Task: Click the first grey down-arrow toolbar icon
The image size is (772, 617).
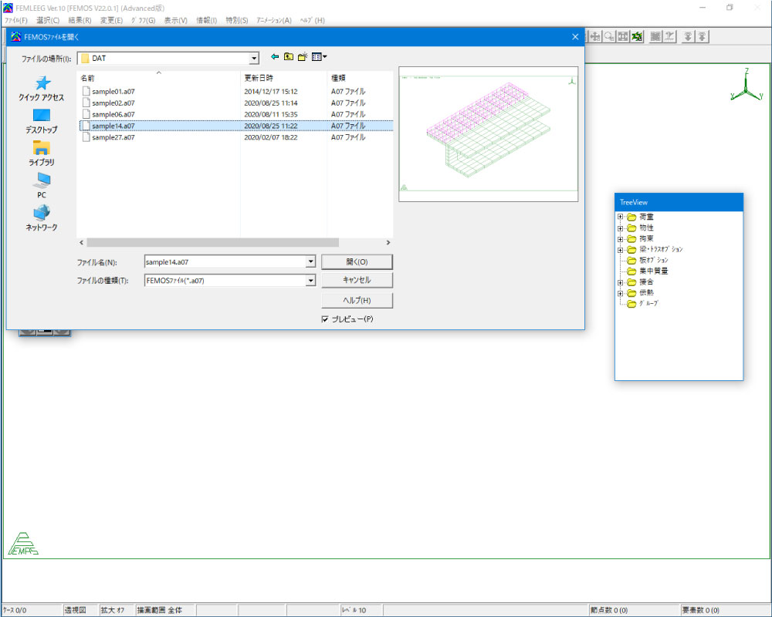Action: point(688,36)
